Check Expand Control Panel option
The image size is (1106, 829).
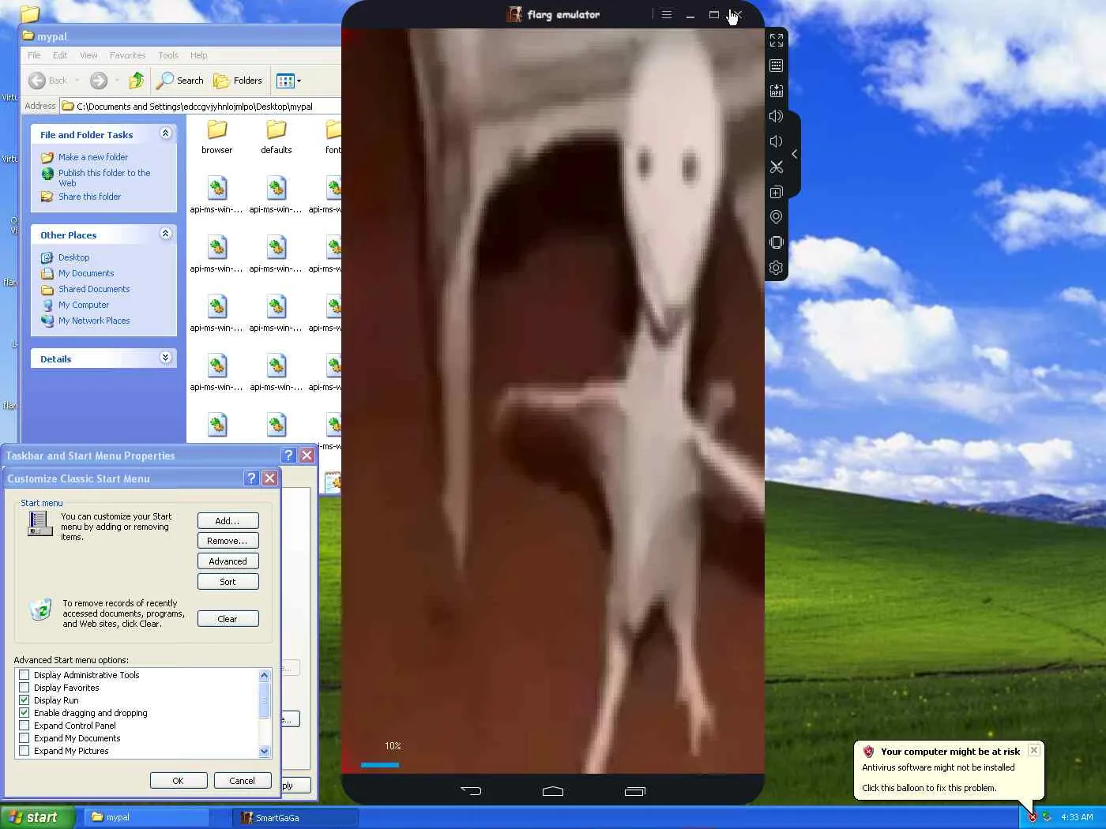point(24,726)
